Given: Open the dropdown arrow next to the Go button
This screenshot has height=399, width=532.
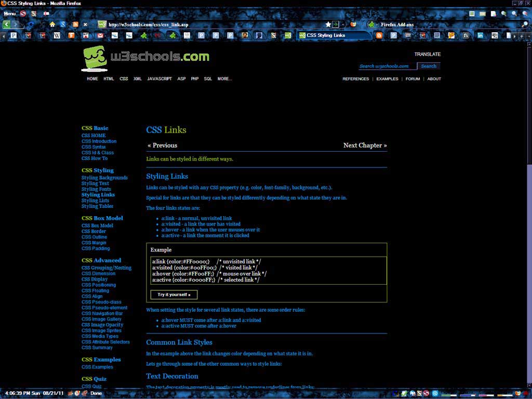Looking at the screenshot, I should tap(343, 24).
